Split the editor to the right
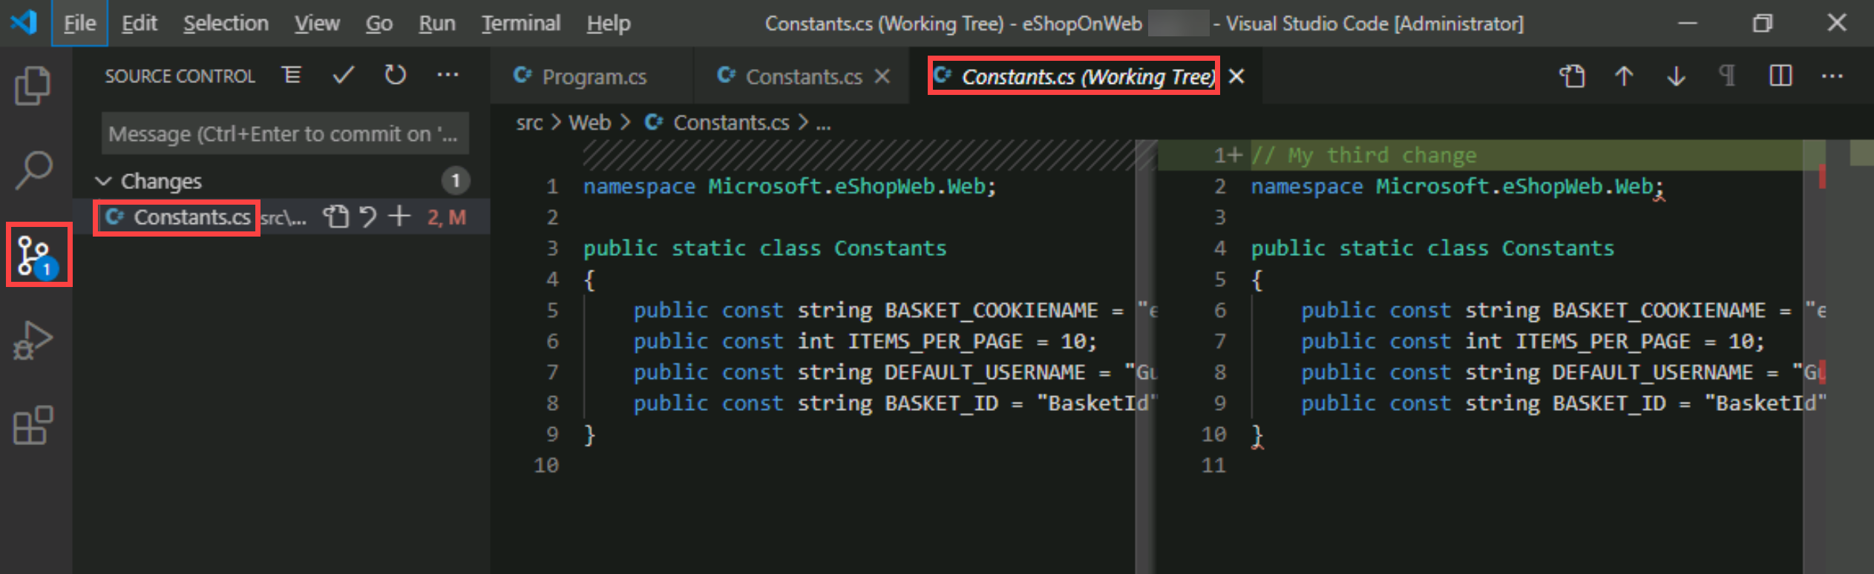Viewport: 1874px width, 574px height. [1780, 76]
